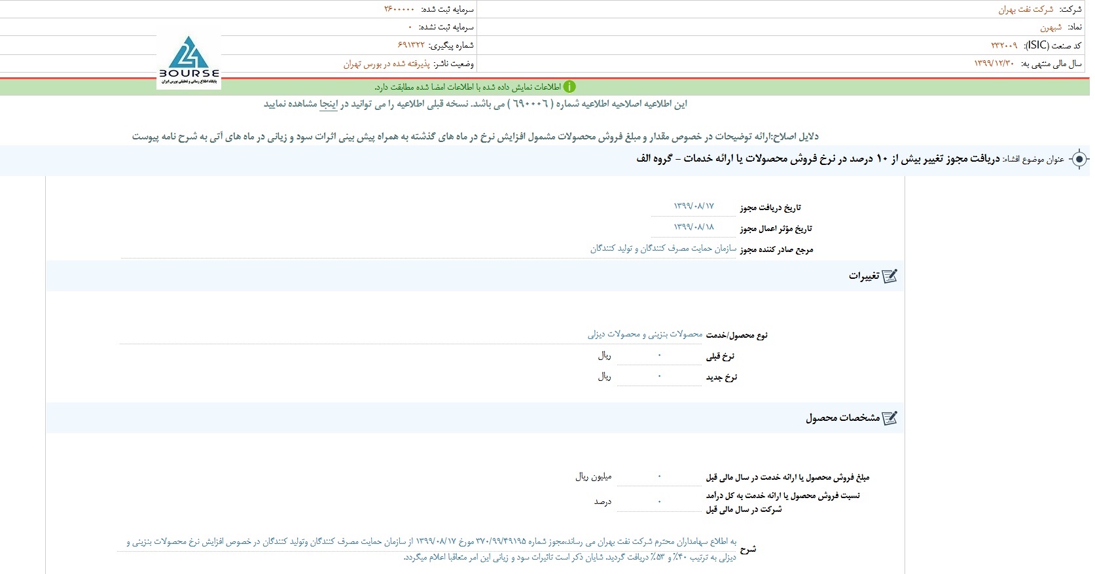Click the permit effective date ۱۳۹۹/۰۸/۱۸ field
Screen dimensions: 1095x574
[x=693, y=227]
